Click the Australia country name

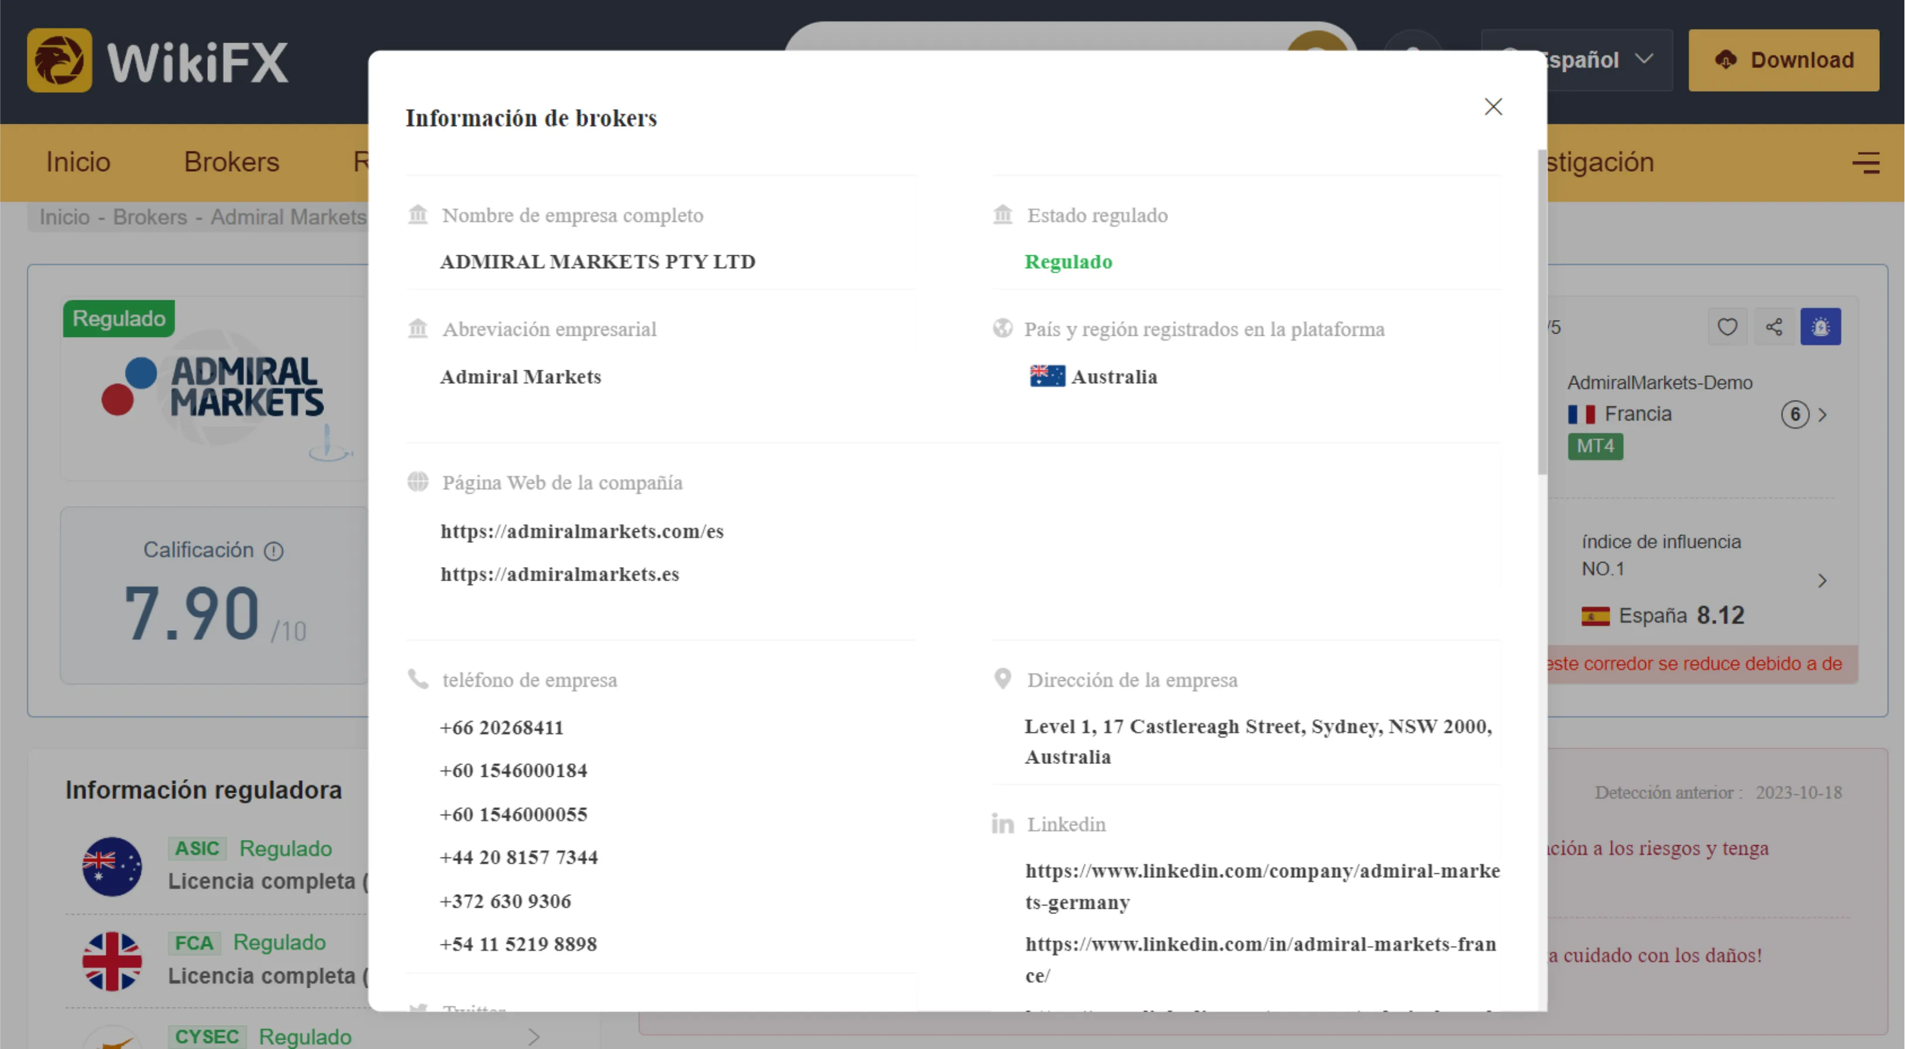1114,377
